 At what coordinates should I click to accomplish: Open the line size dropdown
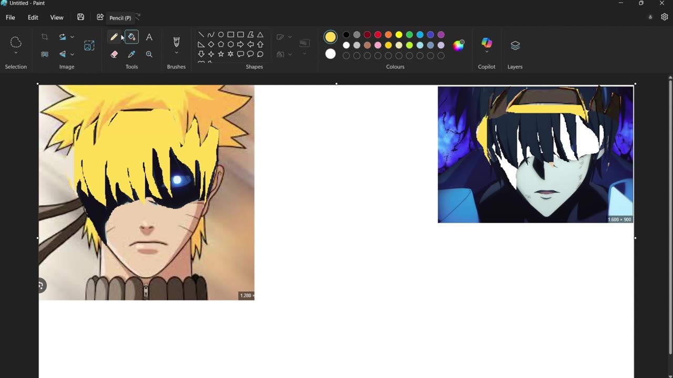pos(304,54)
